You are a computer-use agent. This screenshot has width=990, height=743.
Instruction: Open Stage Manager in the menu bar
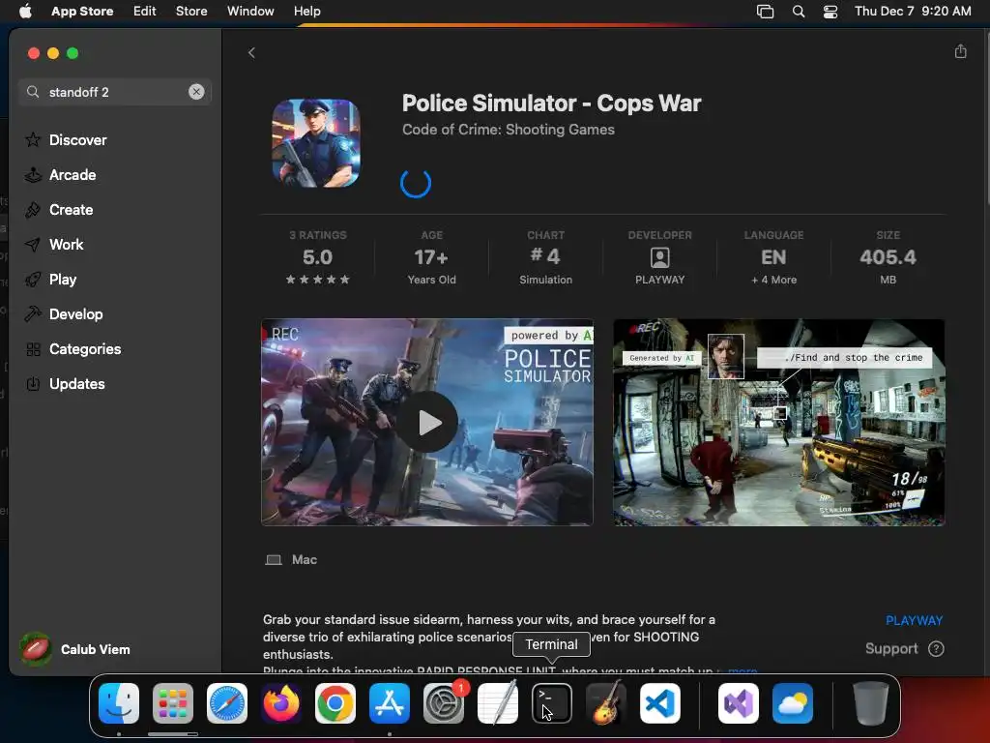[x=766, y=12]
